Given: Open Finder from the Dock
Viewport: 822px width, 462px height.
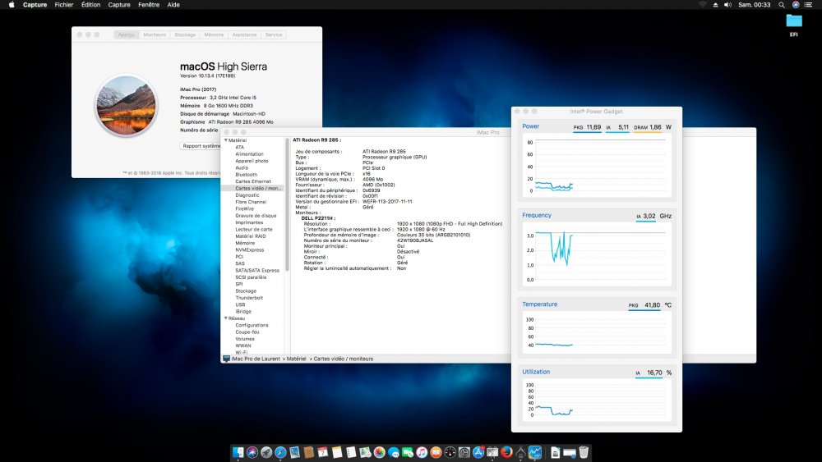Looking at the screenshot, I should (238, 452).
